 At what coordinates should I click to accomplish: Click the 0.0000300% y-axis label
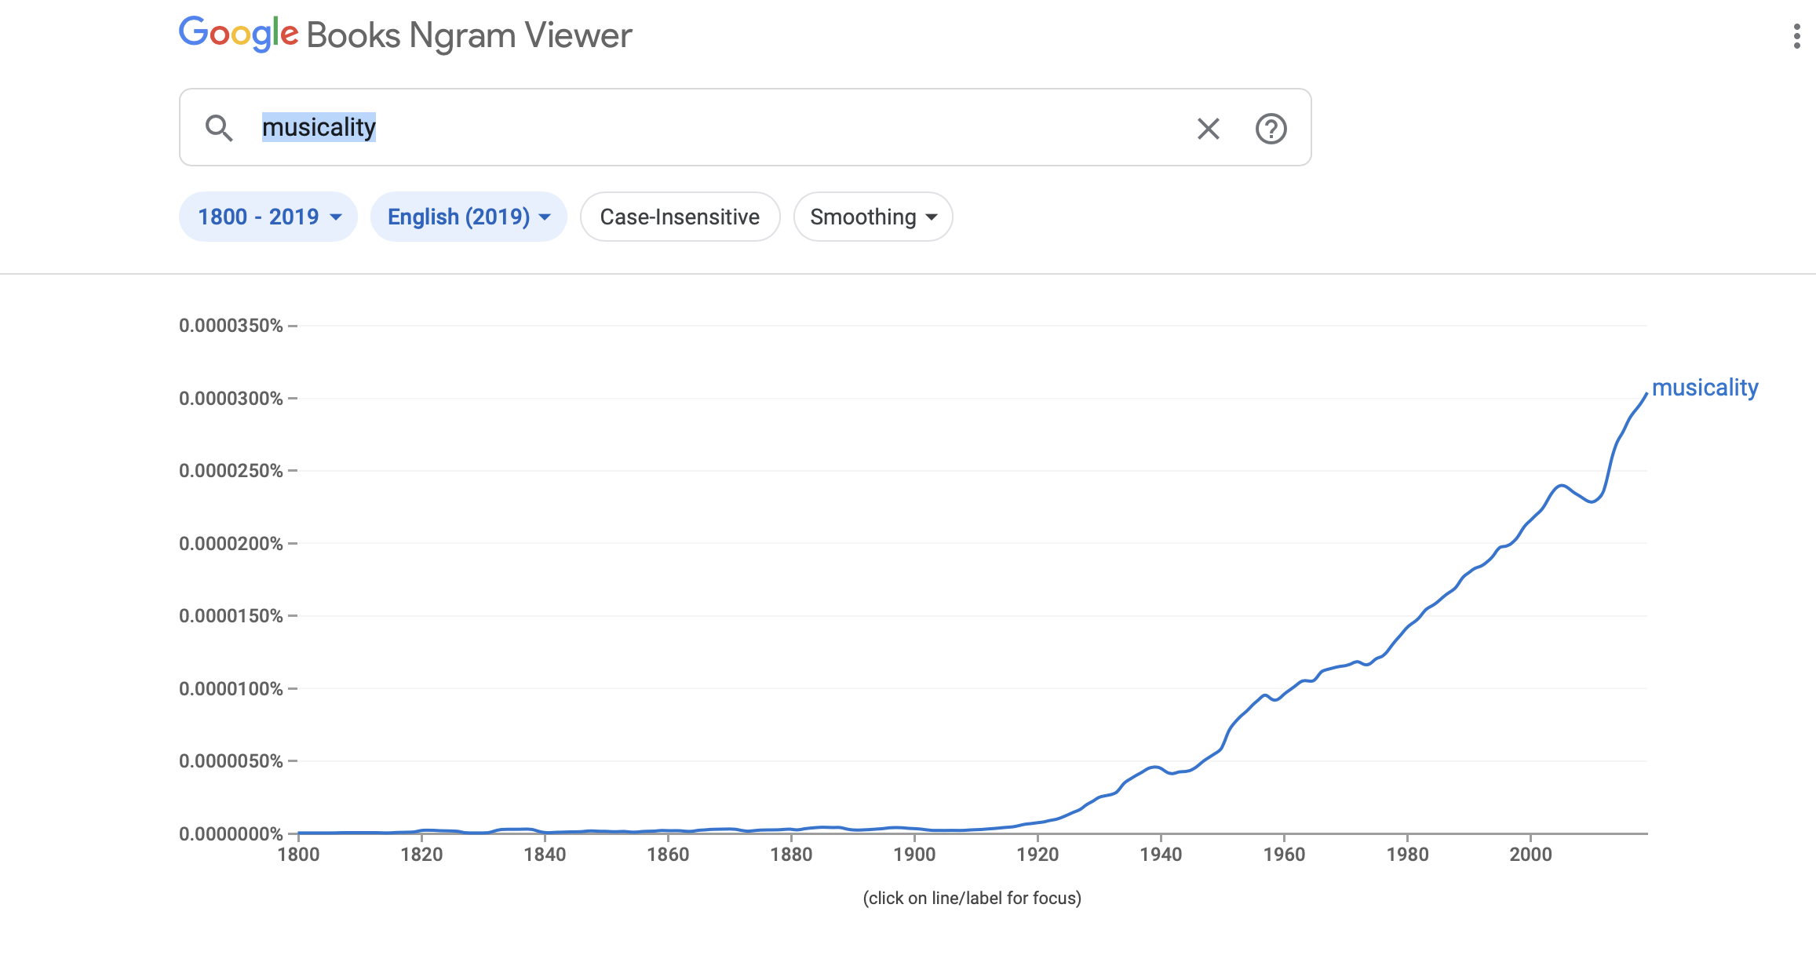(x=231, y=399)
